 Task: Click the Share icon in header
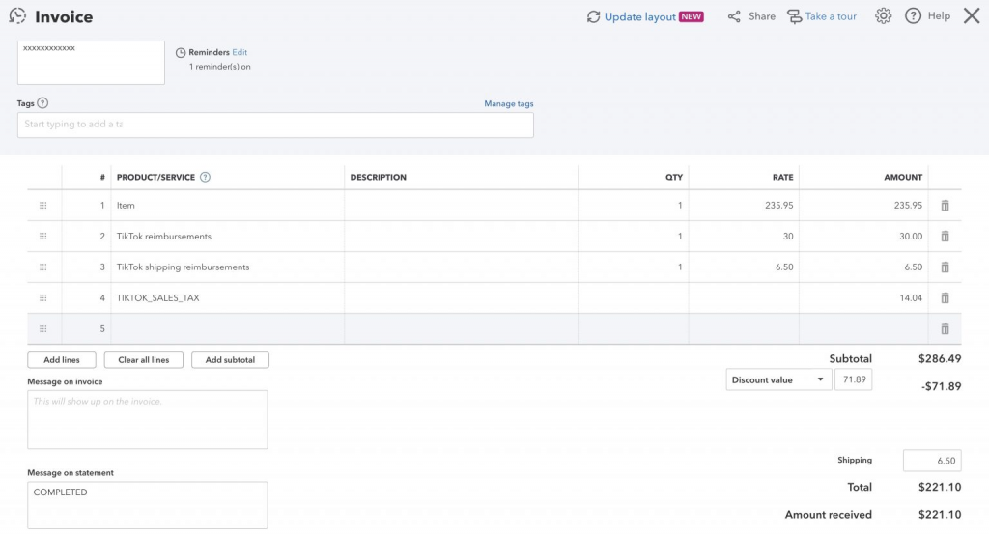[x=734, y=16]
